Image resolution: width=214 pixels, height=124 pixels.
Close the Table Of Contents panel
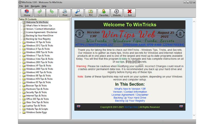(x=68, y=19)
